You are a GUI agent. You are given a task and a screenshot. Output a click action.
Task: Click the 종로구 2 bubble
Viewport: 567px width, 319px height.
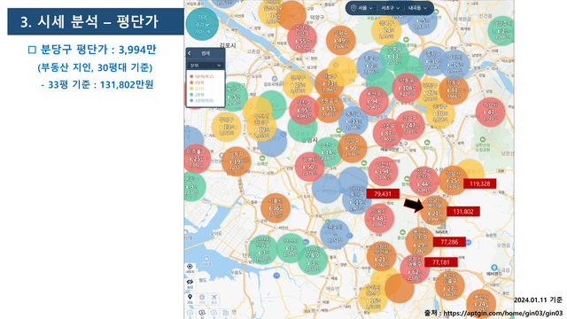coord(371,66)
